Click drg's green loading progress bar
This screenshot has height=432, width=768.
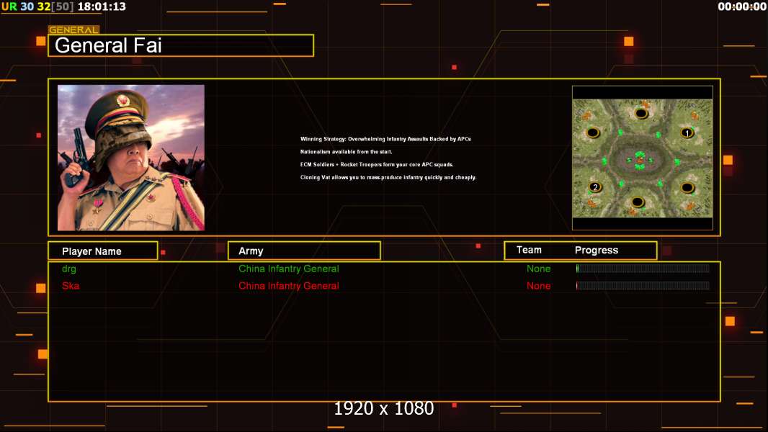click(643, 268)
